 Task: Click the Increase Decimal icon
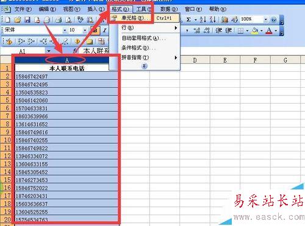click(196, 30)
